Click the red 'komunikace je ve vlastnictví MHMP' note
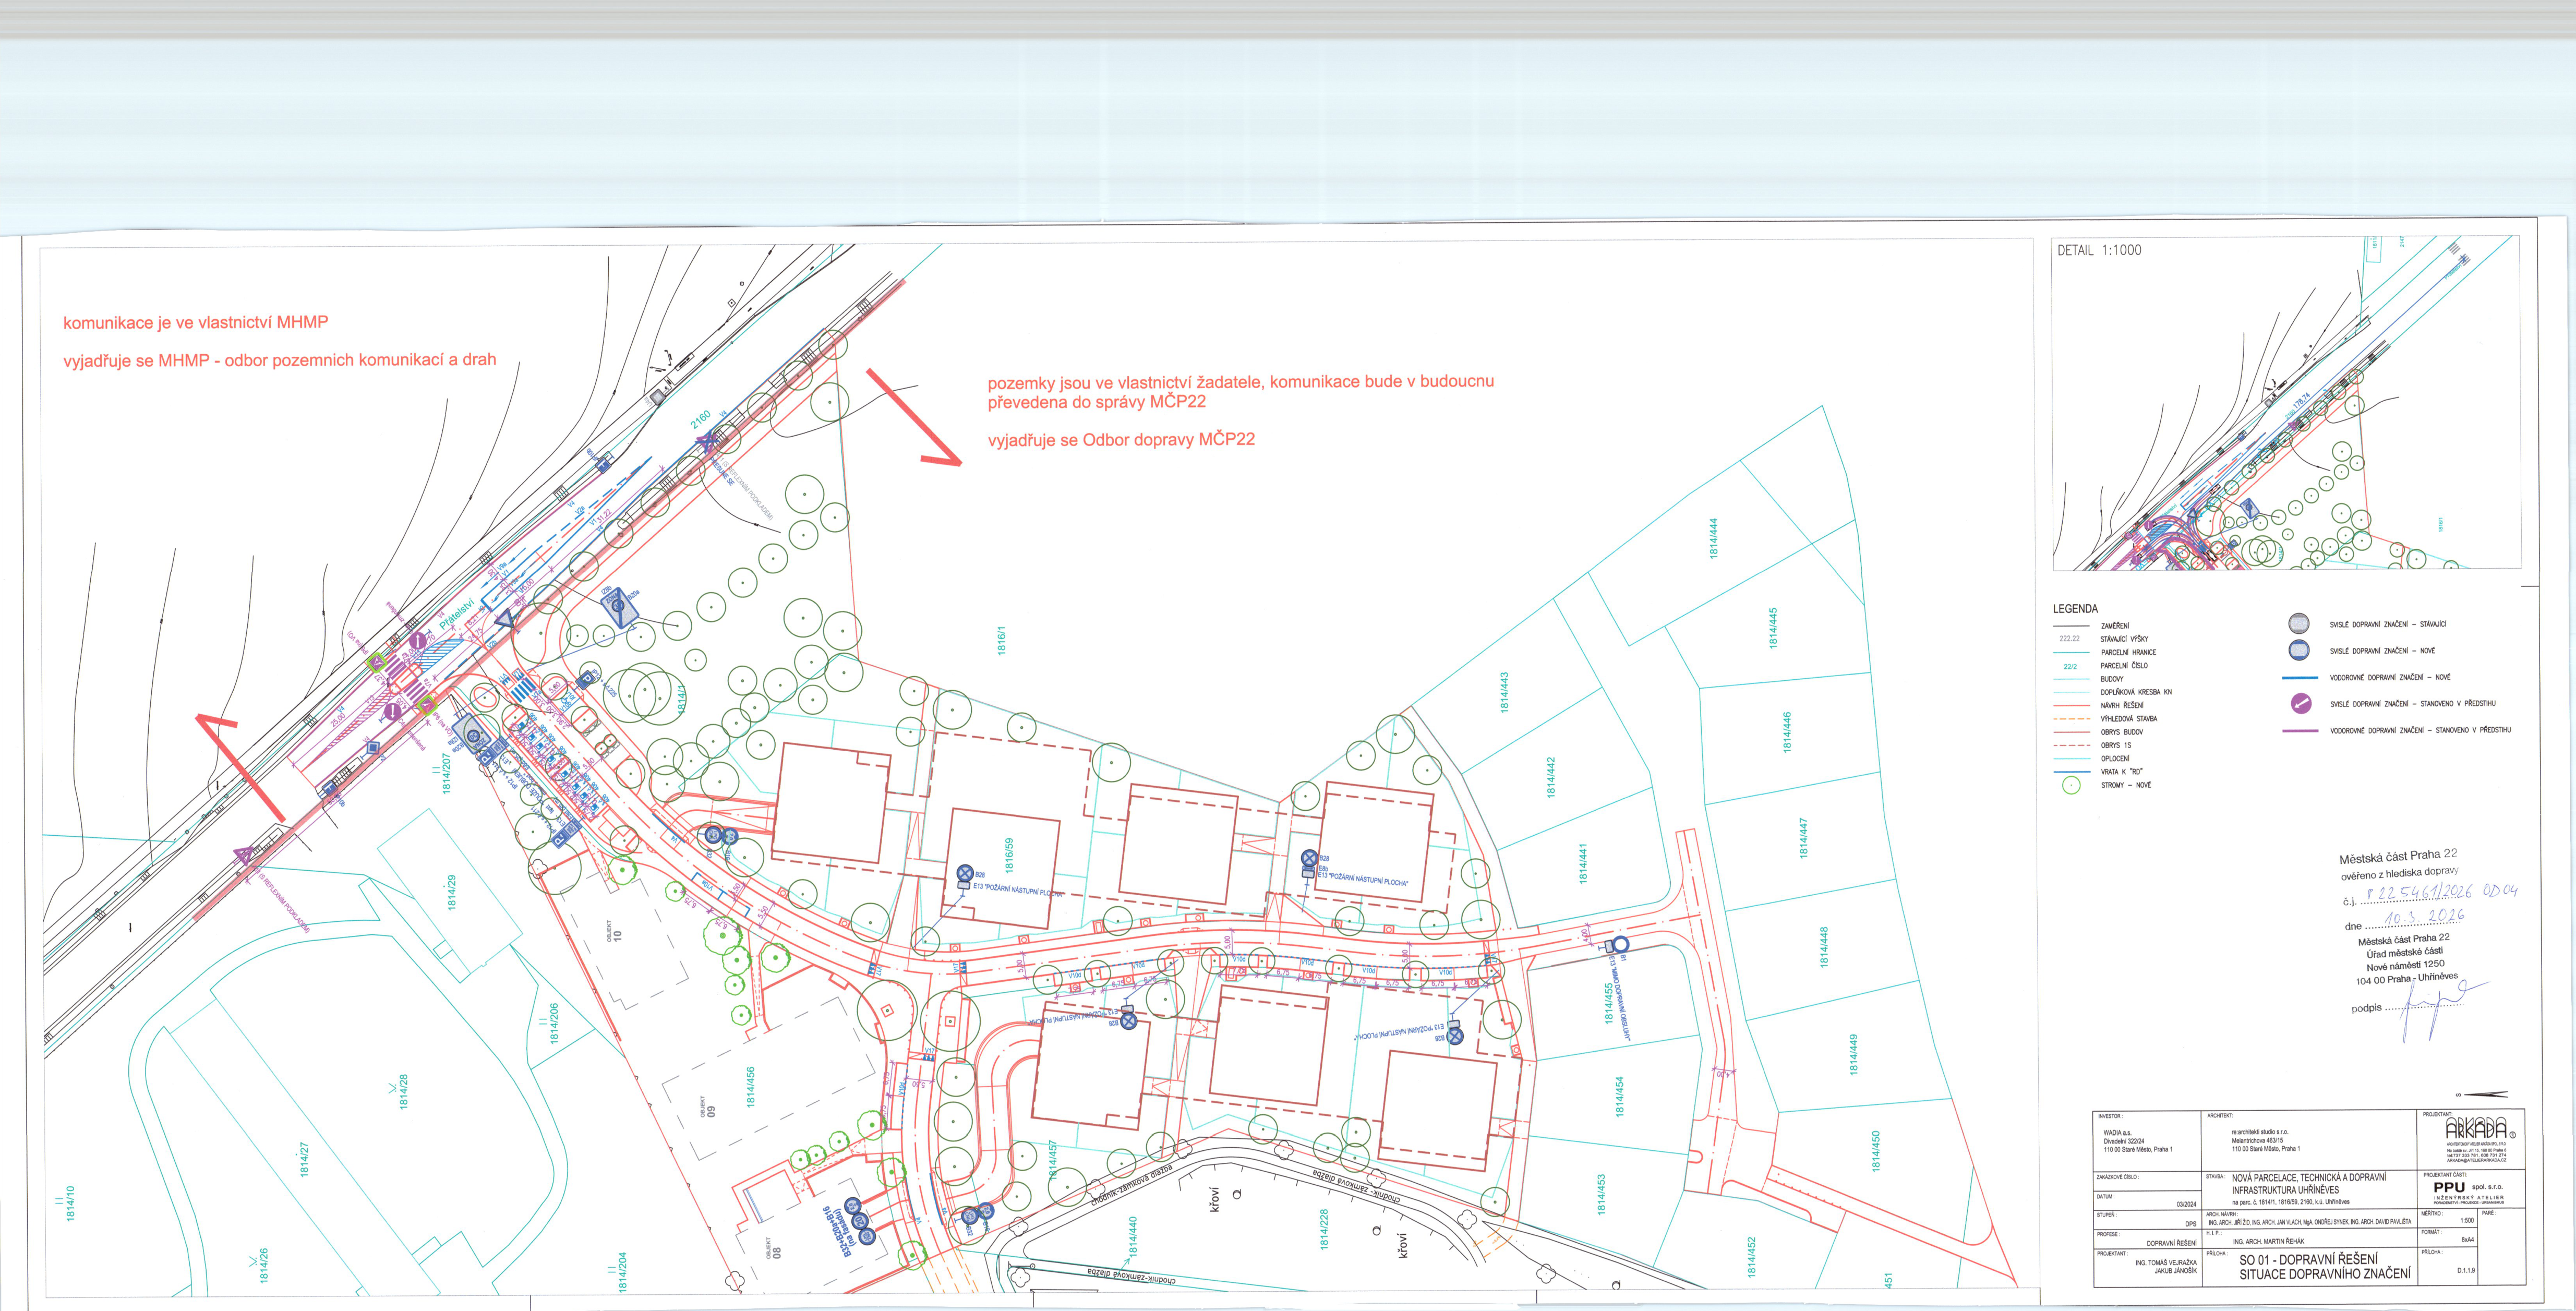This screenshot has height=1311, width=2576. coord(195,322)
